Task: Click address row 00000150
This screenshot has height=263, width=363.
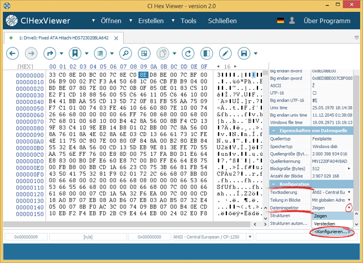Action: pyautogui.click(x=30, y=214)
